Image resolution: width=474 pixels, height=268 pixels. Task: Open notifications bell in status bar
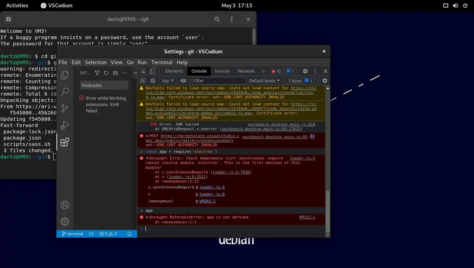point(129,234)
